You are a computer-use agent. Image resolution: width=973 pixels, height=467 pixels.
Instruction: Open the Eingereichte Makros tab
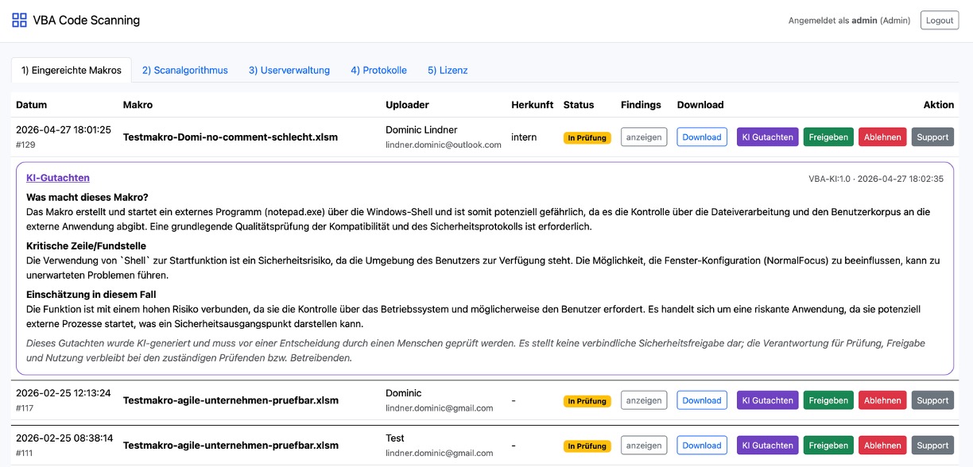[72, 70]
